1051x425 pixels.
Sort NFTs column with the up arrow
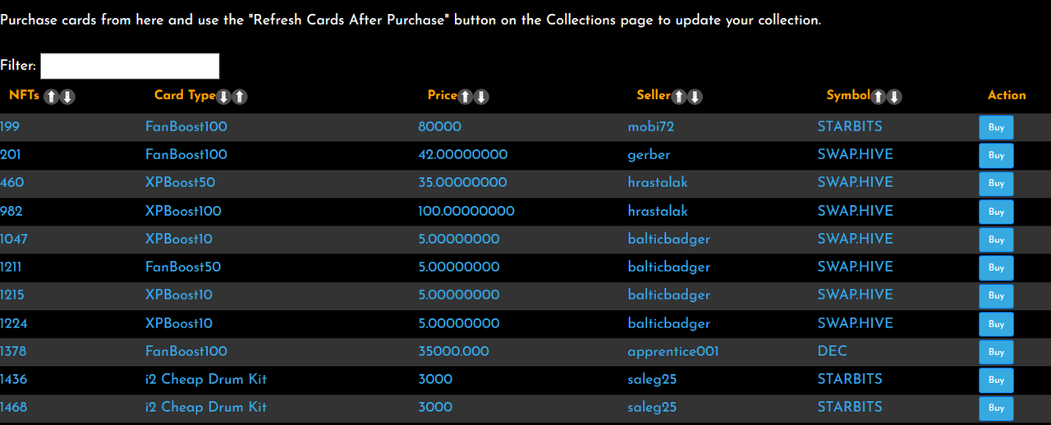pyautogui.click(x=51, y=97)
